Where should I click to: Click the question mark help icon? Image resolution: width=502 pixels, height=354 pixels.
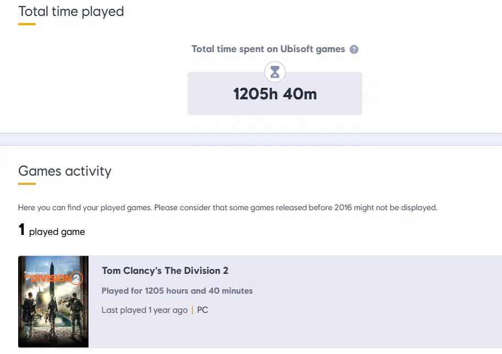(x=354, y=49)
